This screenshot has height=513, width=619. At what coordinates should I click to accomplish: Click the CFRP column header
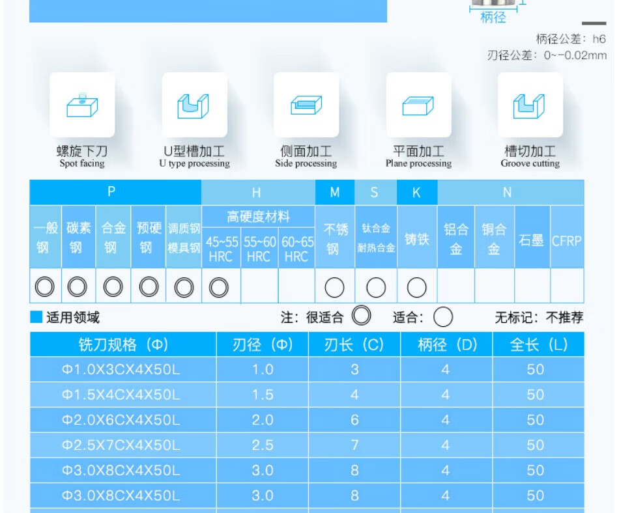pos(567,238)
